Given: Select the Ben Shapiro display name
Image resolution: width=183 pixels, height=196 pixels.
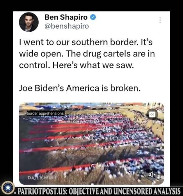Looking at the screenshot, I should [66, 17].
